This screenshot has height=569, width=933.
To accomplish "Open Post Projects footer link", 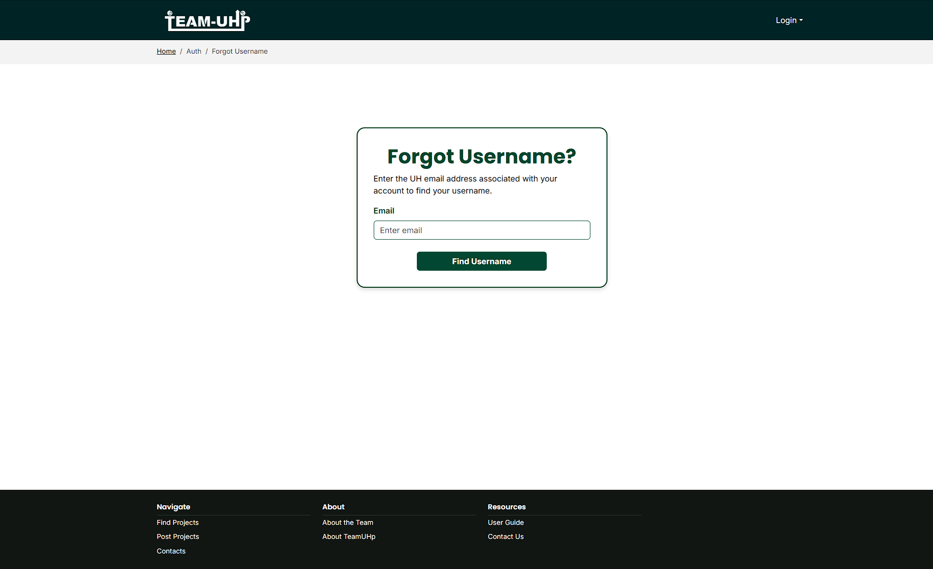I will (178, 536).
